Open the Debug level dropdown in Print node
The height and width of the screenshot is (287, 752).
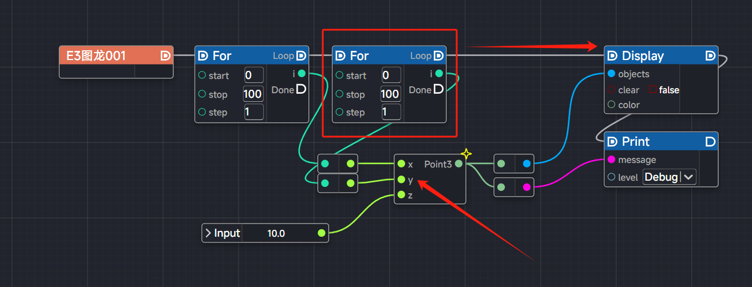[x=669, y=177]
